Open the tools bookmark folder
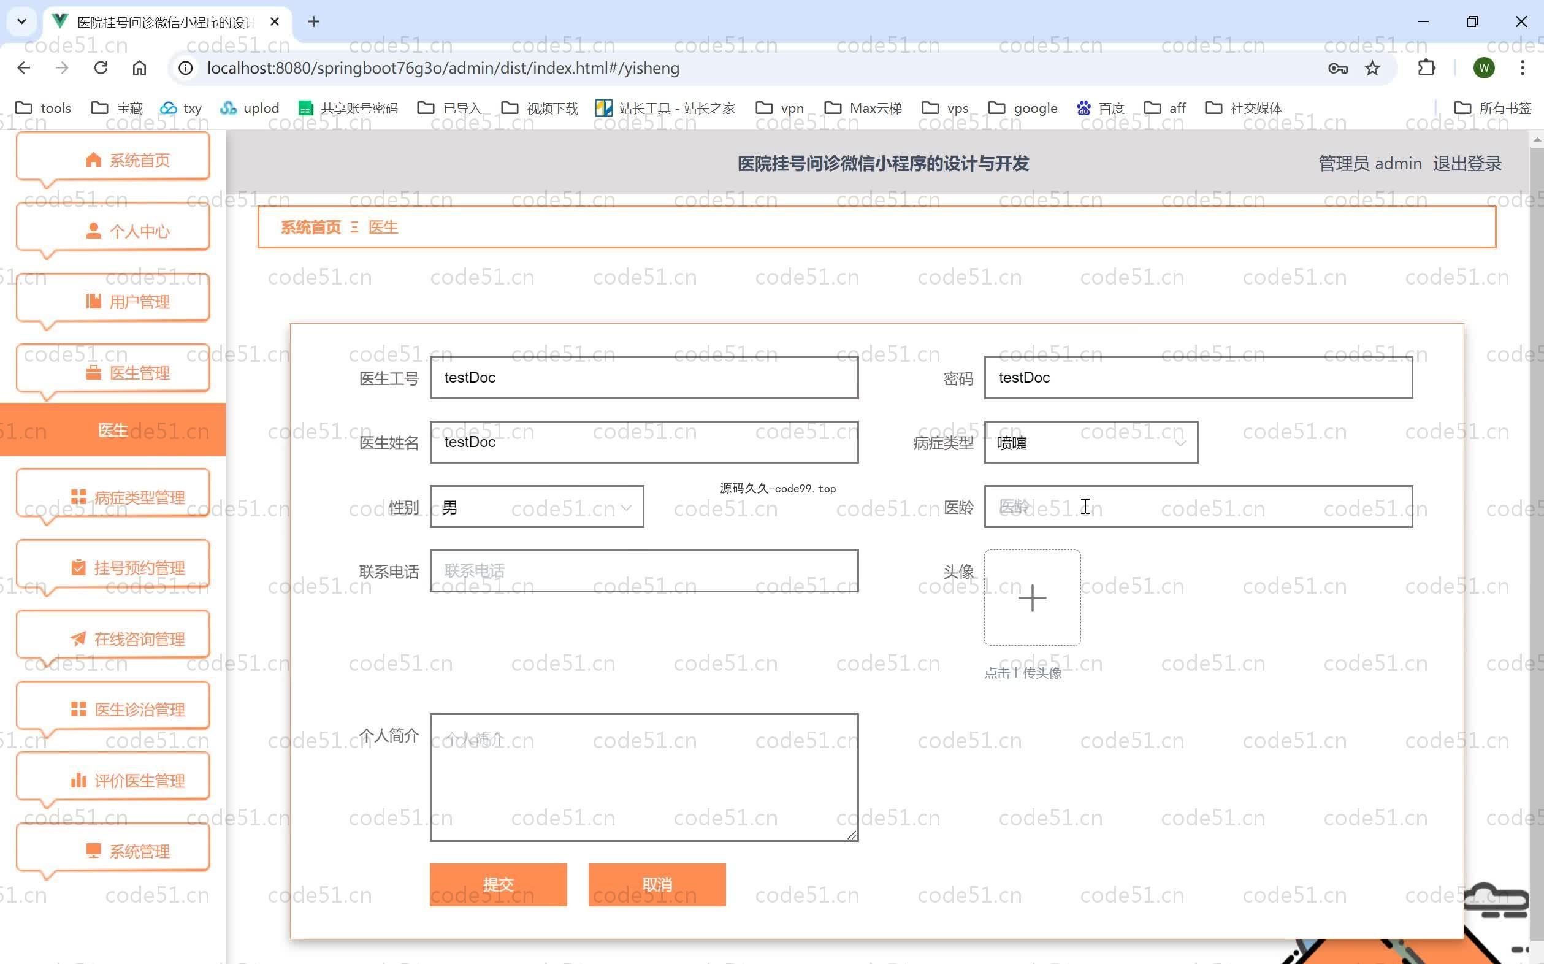The image size is (1544, 964). pyautogui.click(x=43, y=108)
